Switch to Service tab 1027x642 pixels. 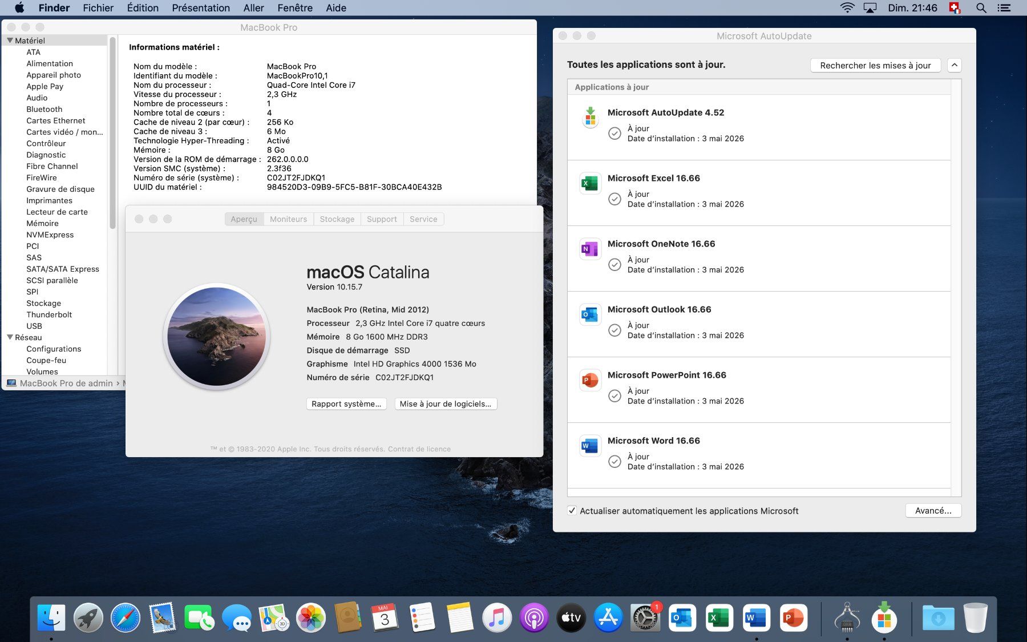[x=423, y=219]
